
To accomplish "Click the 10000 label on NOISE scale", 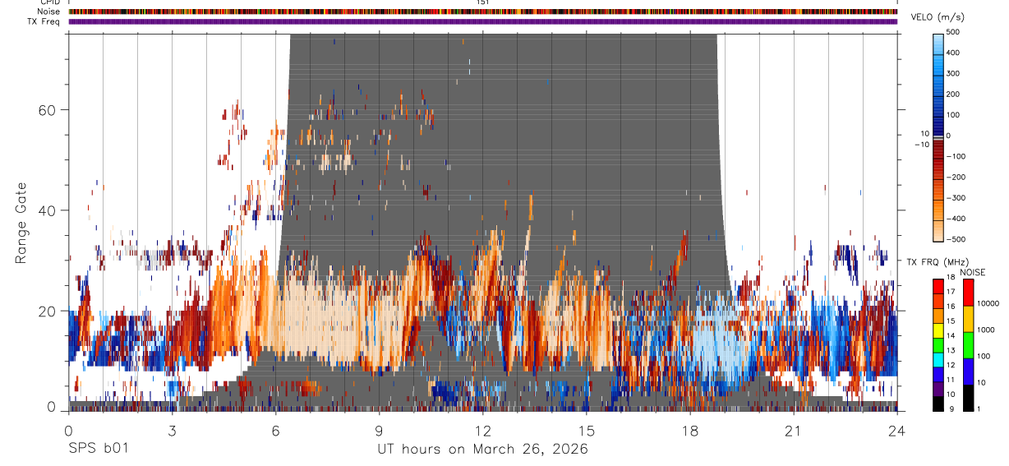I will click(988, 304).
